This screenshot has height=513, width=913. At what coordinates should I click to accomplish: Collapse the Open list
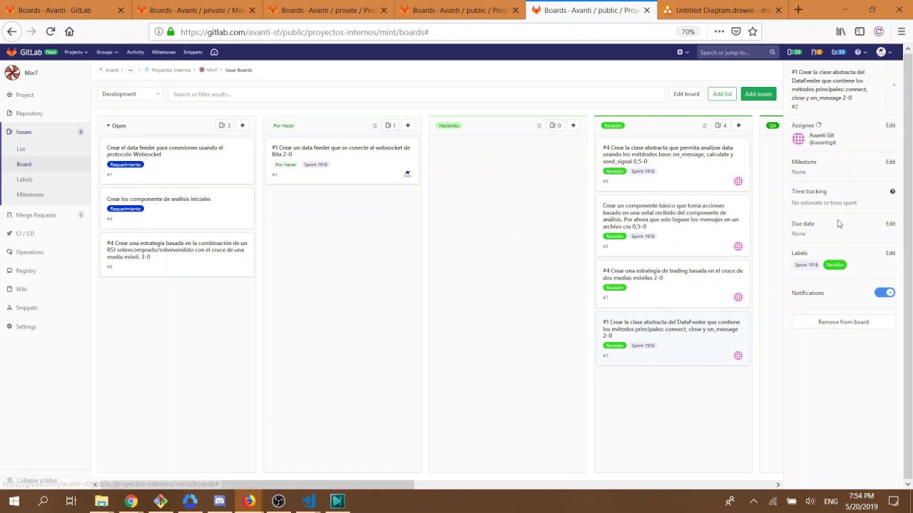tap(109, 125)
